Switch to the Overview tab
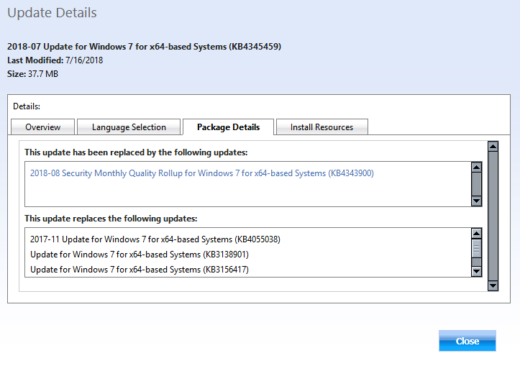Viewport: 520px width, 371px height. coord(42,127)
